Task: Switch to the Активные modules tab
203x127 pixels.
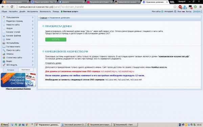Action: pyautogui.click(x=10, y=70)
